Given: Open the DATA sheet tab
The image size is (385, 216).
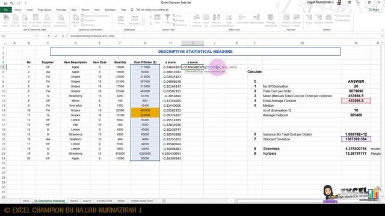Looking at the screenshot, I should coord(26,201).
